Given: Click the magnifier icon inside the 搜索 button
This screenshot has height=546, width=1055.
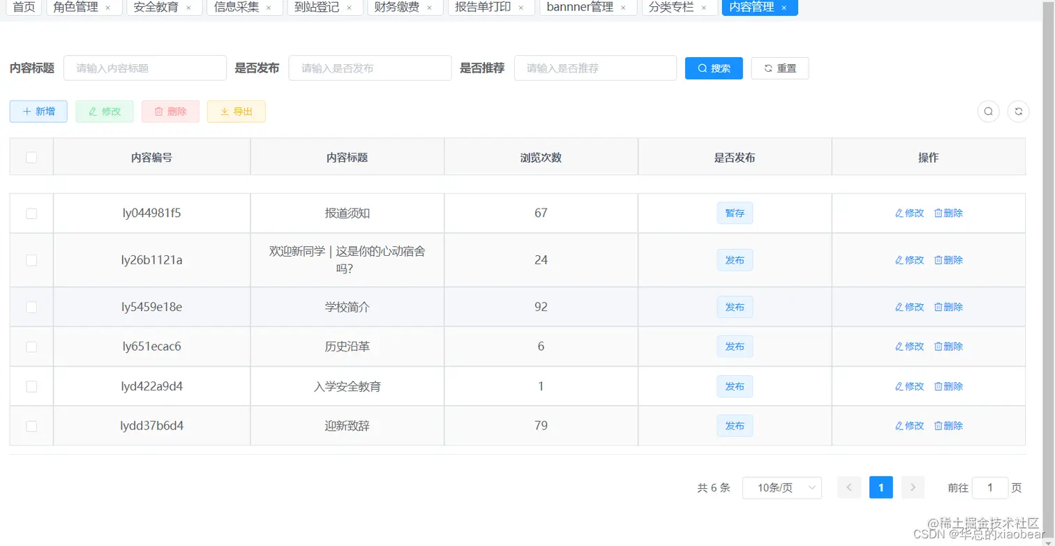Looking at the screenshot, I should click(x=701, y=68).
